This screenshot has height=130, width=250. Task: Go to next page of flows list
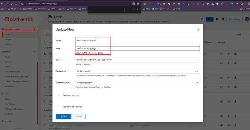tap(249, 35)
